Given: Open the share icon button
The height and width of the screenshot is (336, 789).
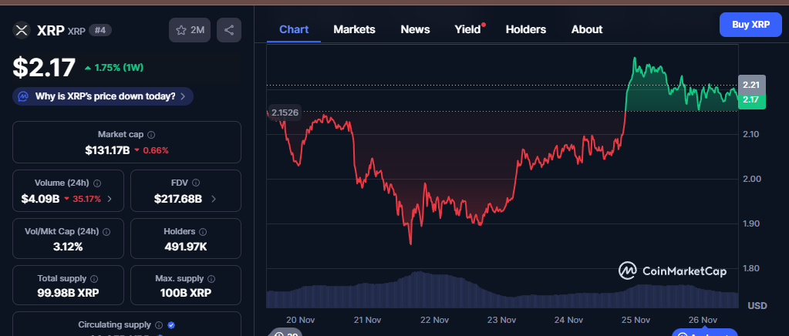Looking at the screenshot, I should pos(229,30).
